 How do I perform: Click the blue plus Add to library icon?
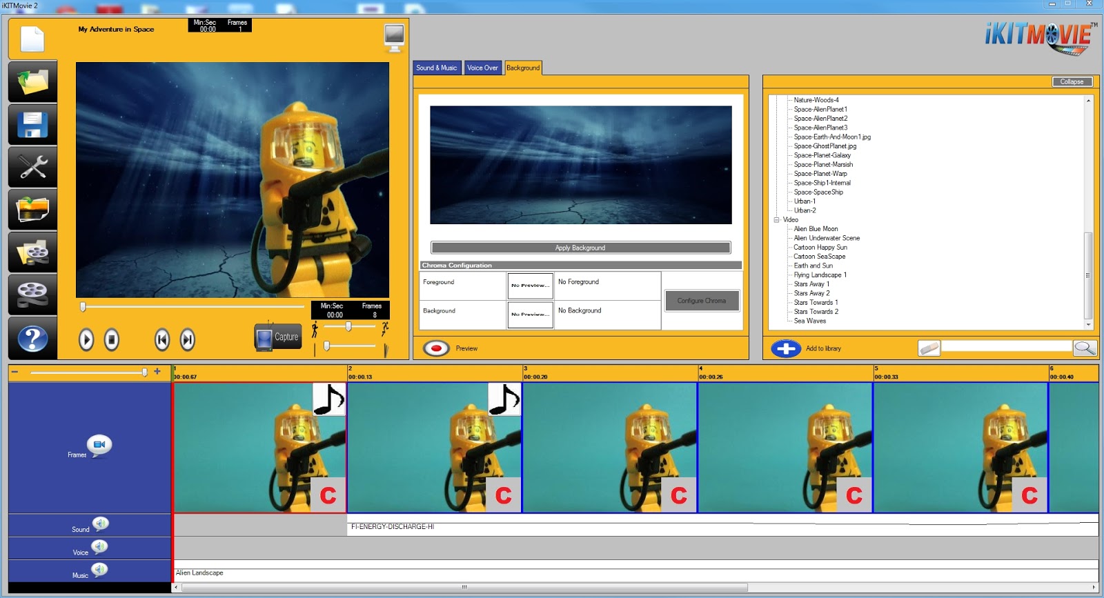786,348
